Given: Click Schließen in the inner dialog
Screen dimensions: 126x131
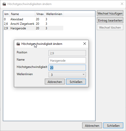Looking at the screenshot, I should 76,82.
